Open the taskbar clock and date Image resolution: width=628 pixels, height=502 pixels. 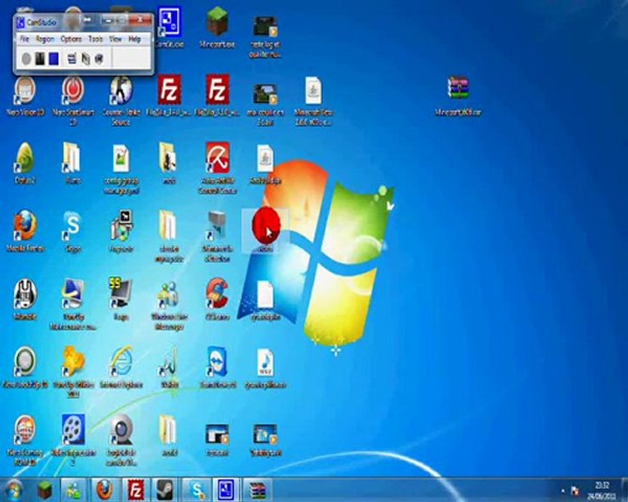pyautogui.click(x=601, y=491)
